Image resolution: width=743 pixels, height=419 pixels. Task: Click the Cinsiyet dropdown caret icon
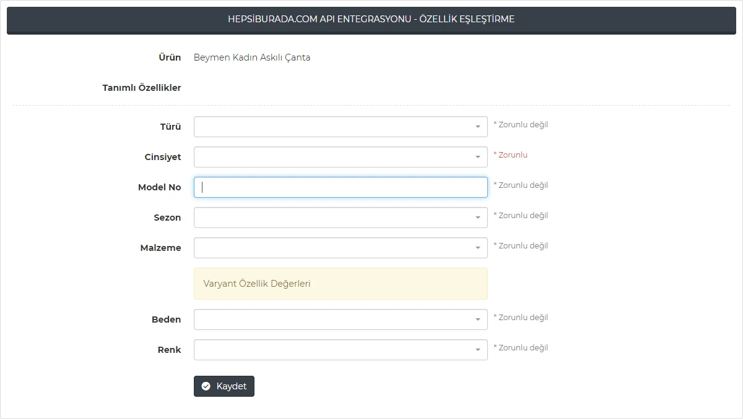477,157
